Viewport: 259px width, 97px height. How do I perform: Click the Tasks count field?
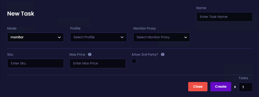pyautogui.click(x=246, y=87)
